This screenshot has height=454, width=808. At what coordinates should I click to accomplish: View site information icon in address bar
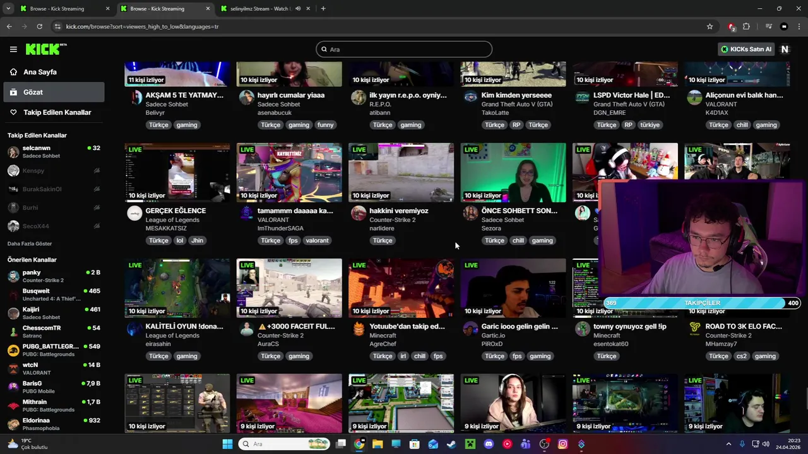click(58, 26)
